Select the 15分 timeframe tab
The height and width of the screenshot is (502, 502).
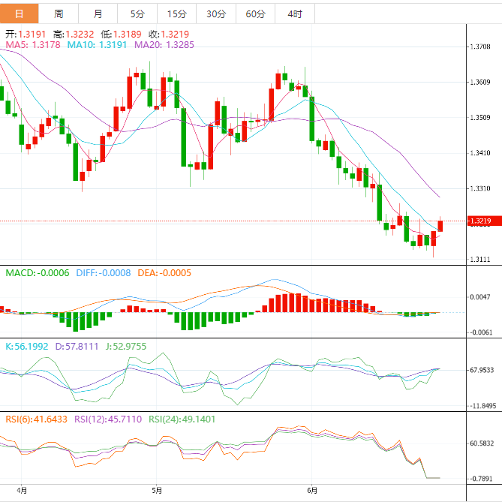(176, 14)
